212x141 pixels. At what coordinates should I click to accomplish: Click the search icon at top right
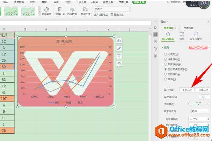coord(168,2)
